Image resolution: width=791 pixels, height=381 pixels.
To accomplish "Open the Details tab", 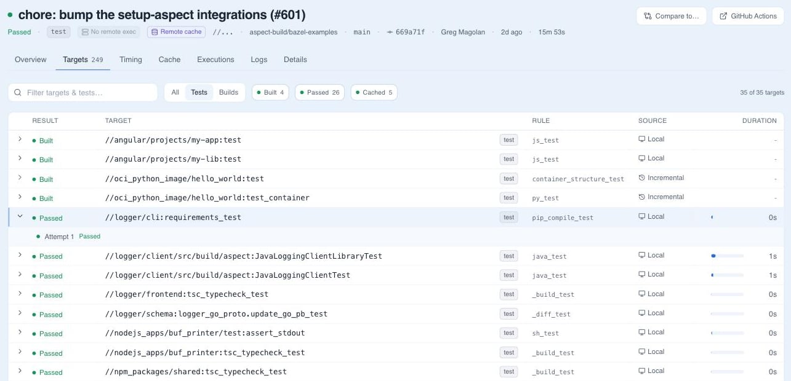I will tap(295, 60).
